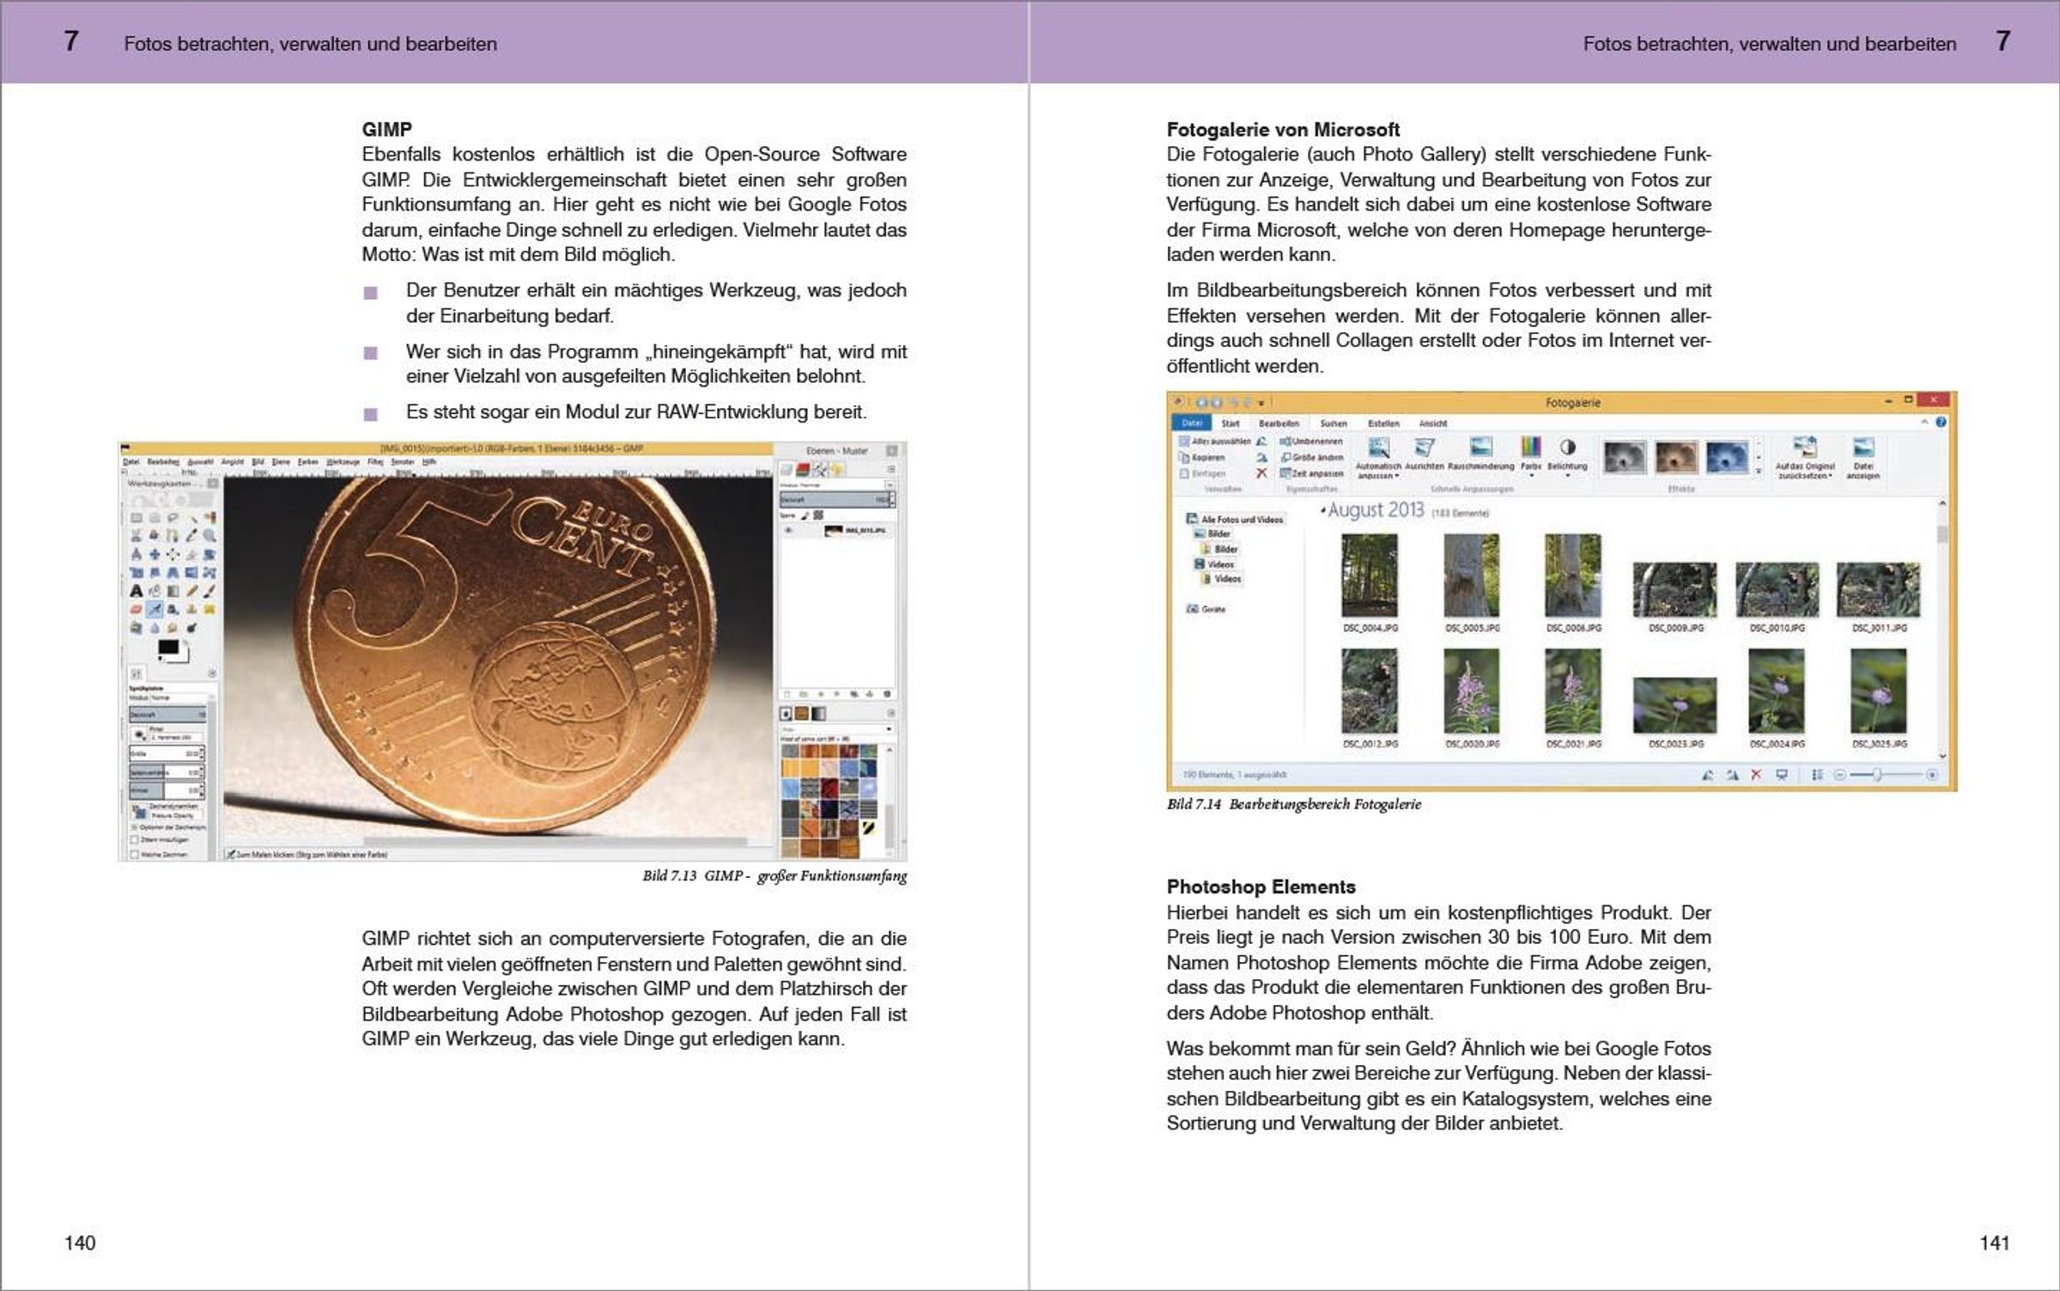Select the DSC_0020.JPG flower thumbnail
The width and height of the screenshot is (2060, 1291).
(x=1471, y=691)
